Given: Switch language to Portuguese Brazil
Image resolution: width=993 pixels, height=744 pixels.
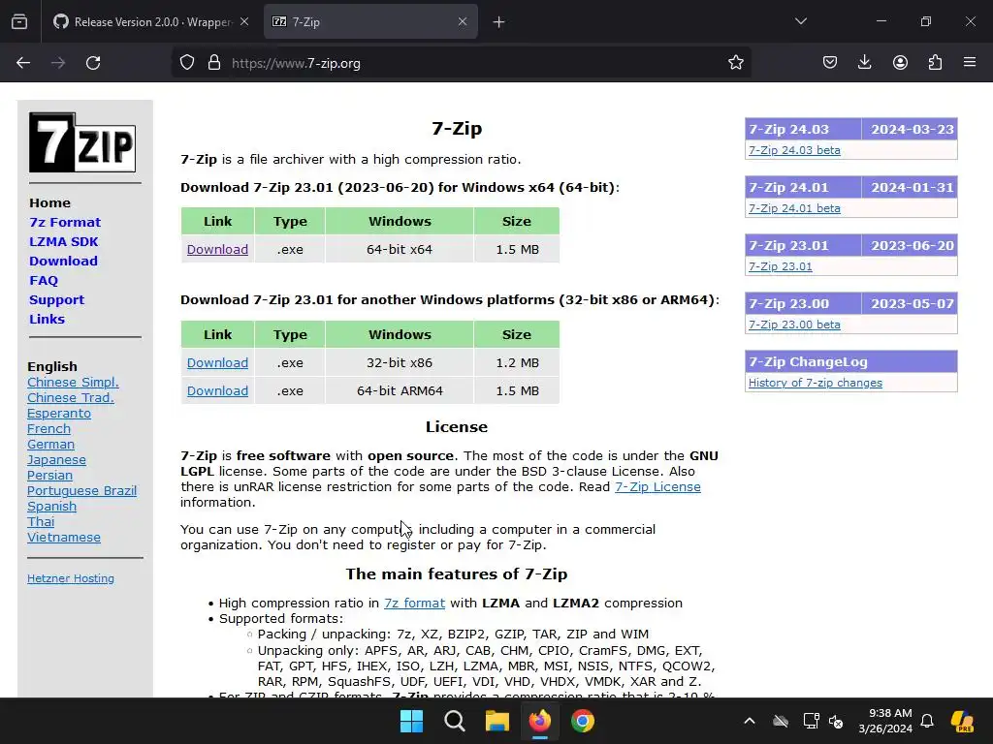Looking at the screenshot, I should (x=81, y=490).
